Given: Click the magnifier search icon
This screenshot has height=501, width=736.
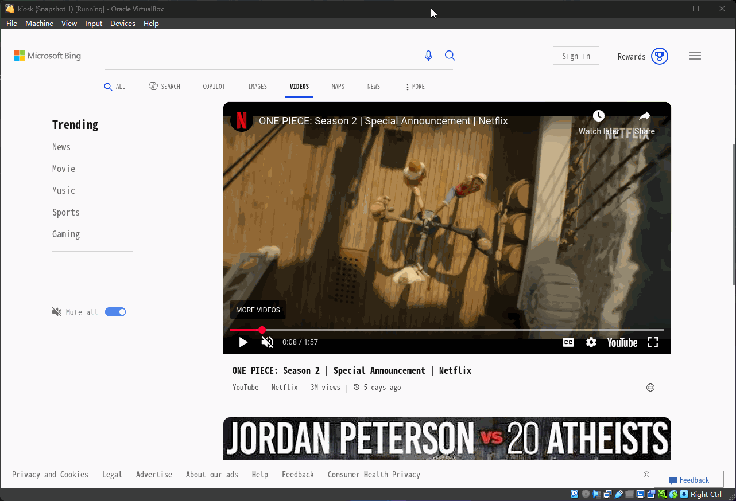Looking at the screenshot, I should pyautogui.click(x=450, y=56).
